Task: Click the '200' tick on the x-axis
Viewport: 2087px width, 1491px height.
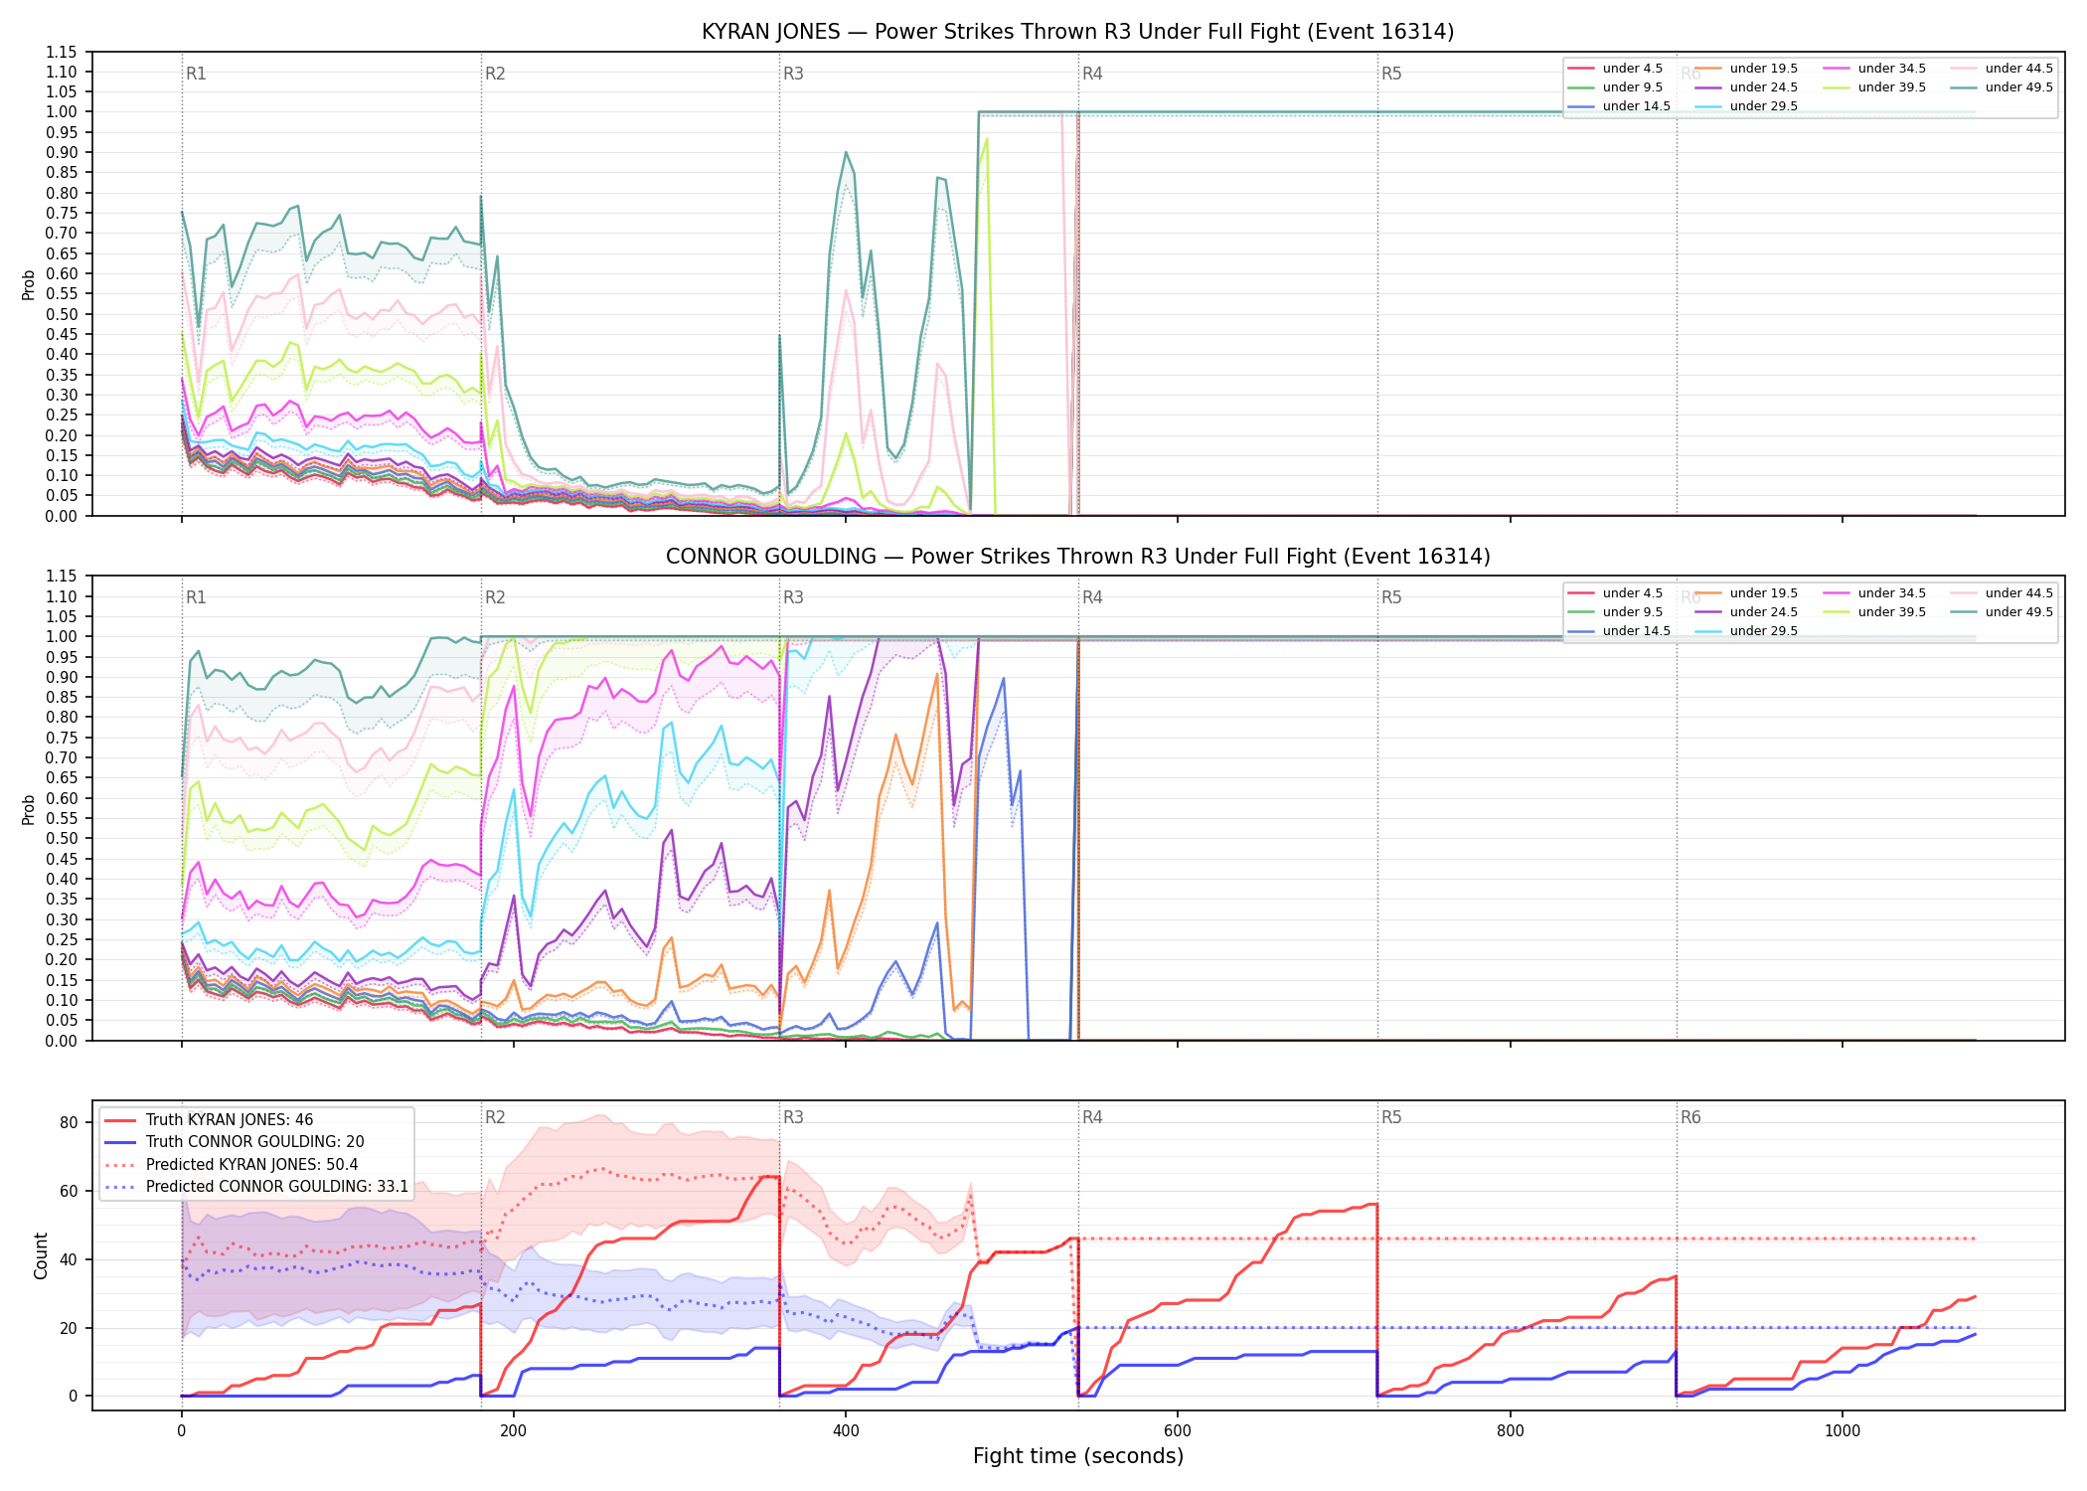Action: [x=514, y=1431]
